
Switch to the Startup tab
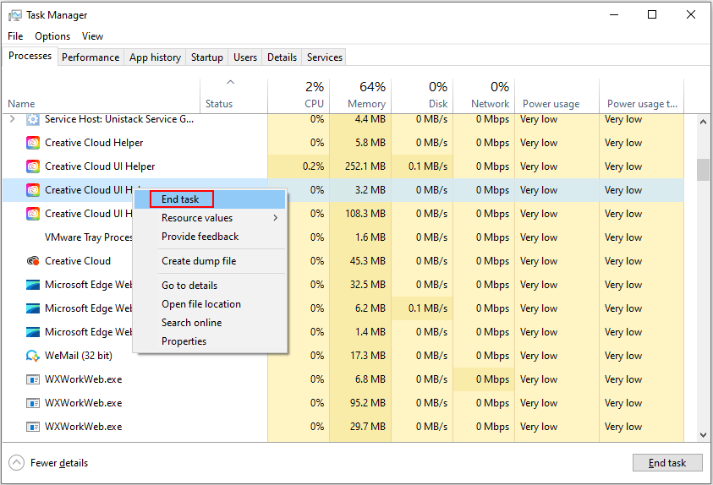coord(207,57)
